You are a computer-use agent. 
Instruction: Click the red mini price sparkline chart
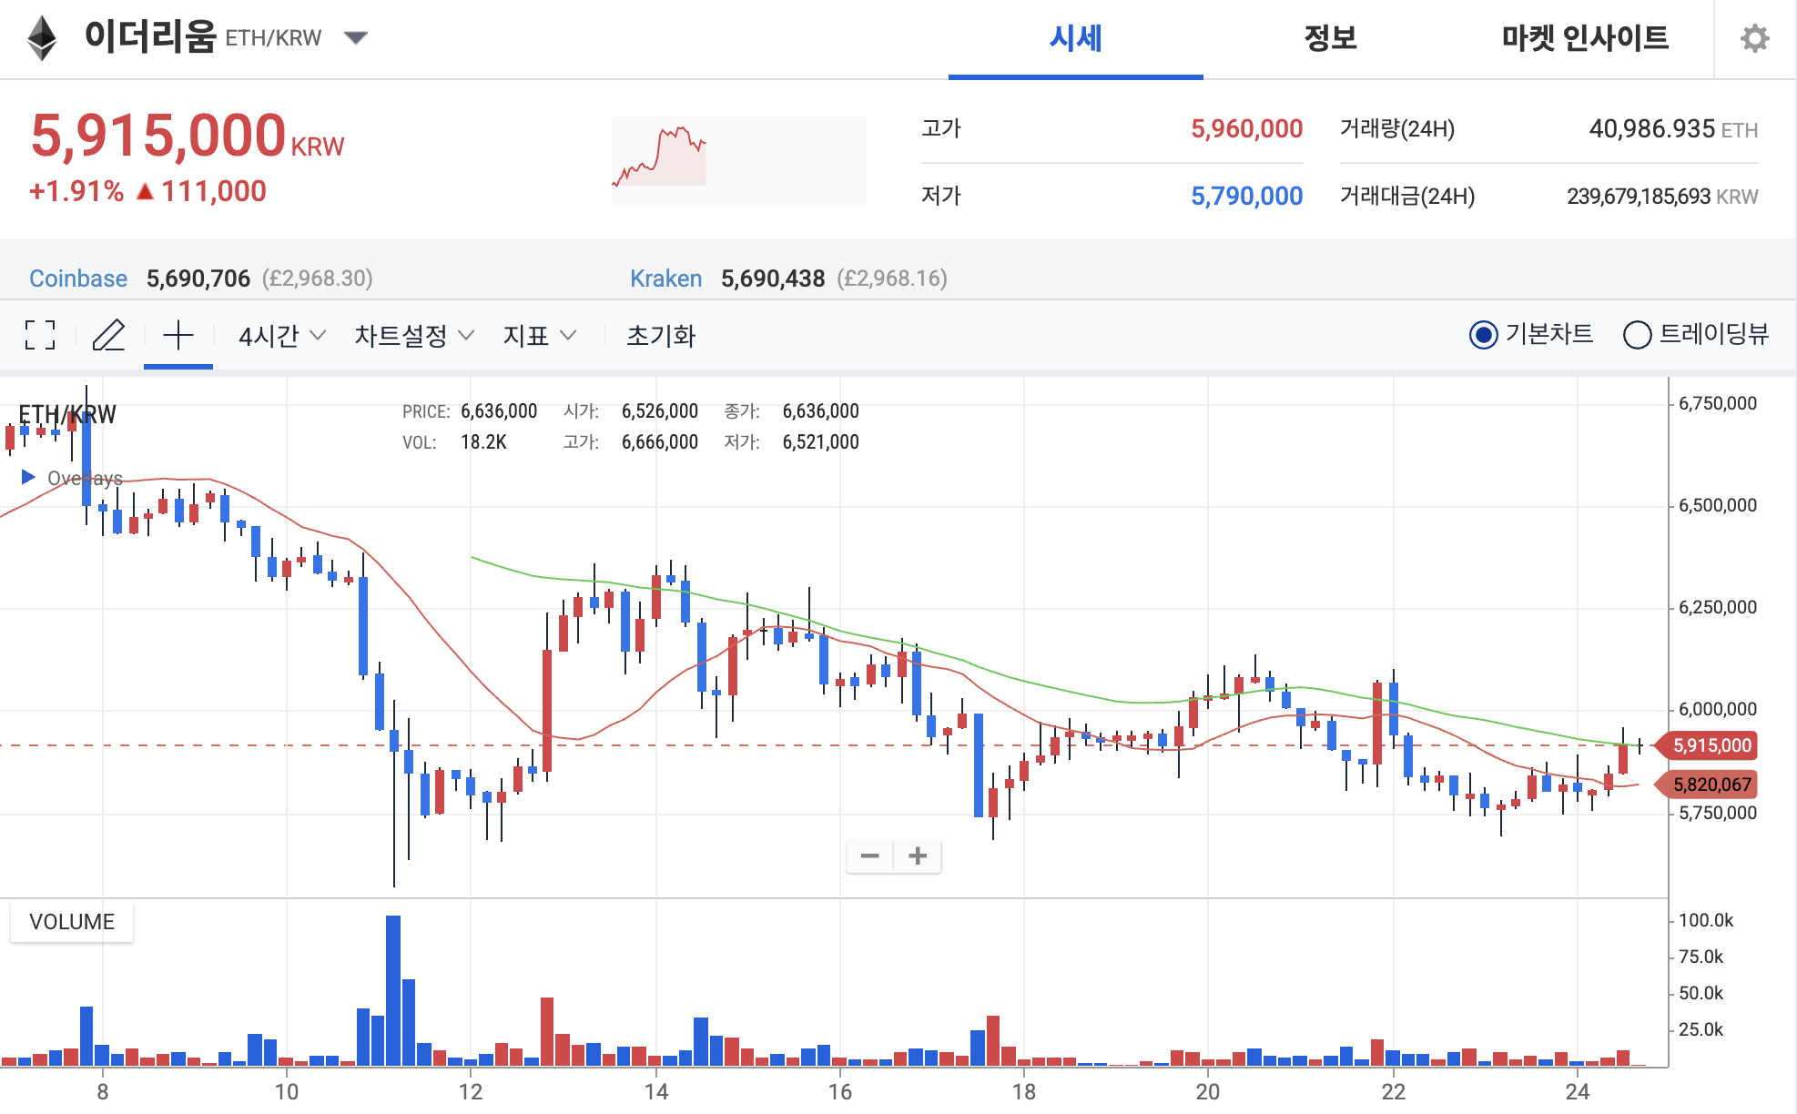692,159
